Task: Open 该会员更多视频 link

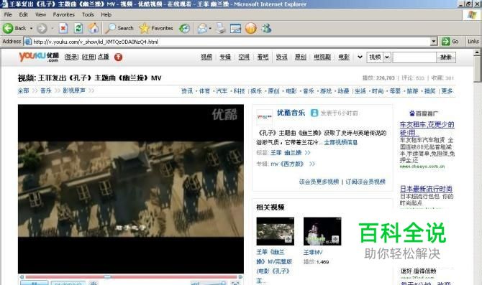Action: coord(319,182)
